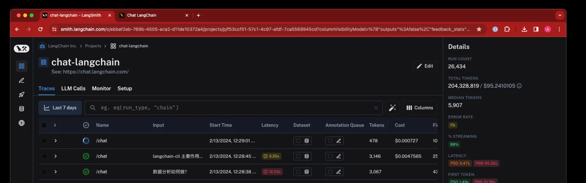Image resolution: width=586 pixels, height=183 pixels.
Task: Reload the page
Action: click(40, 29)
